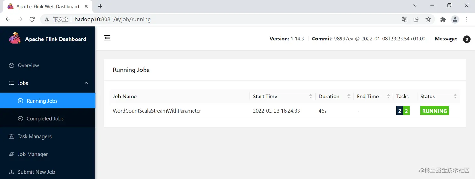Click the Task Managers schedule icon
The width and height of the screenshot is (475, 179).
click(12, 136)
